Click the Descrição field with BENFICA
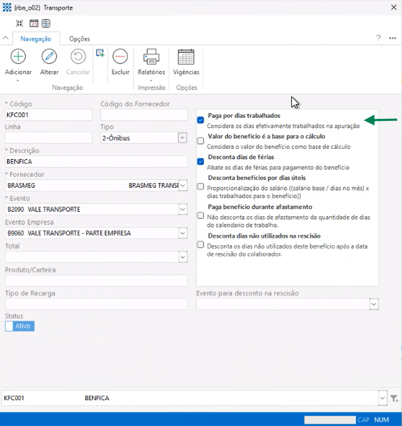This screenshot has height=426, width=402. [96, 162]
